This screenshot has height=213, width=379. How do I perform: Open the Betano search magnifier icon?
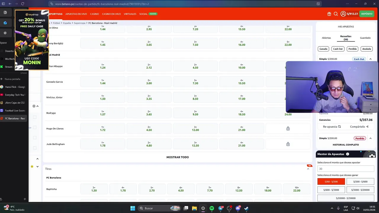[336, 14]
